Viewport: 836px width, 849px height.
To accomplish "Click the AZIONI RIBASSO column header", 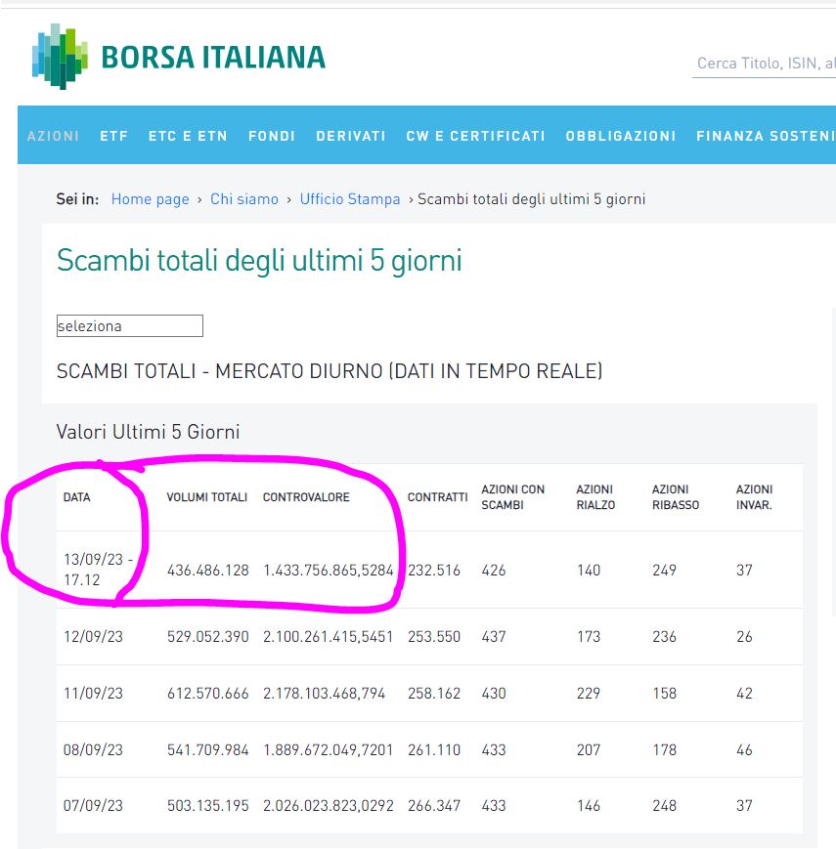I will click(675, 497).
